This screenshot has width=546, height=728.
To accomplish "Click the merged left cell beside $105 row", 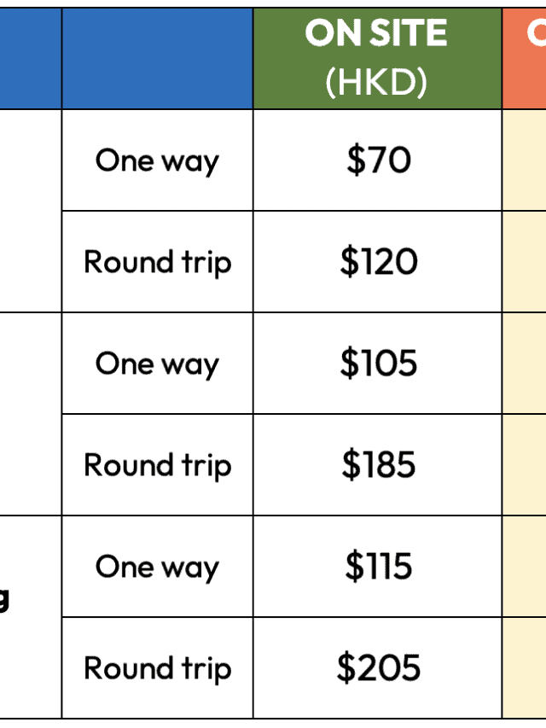I will tap(30, 414).
